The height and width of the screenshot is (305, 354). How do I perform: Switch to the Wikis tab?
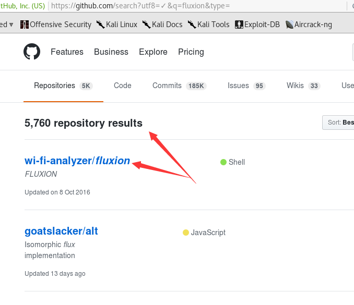pyautogui.click(x=303, y=86)
